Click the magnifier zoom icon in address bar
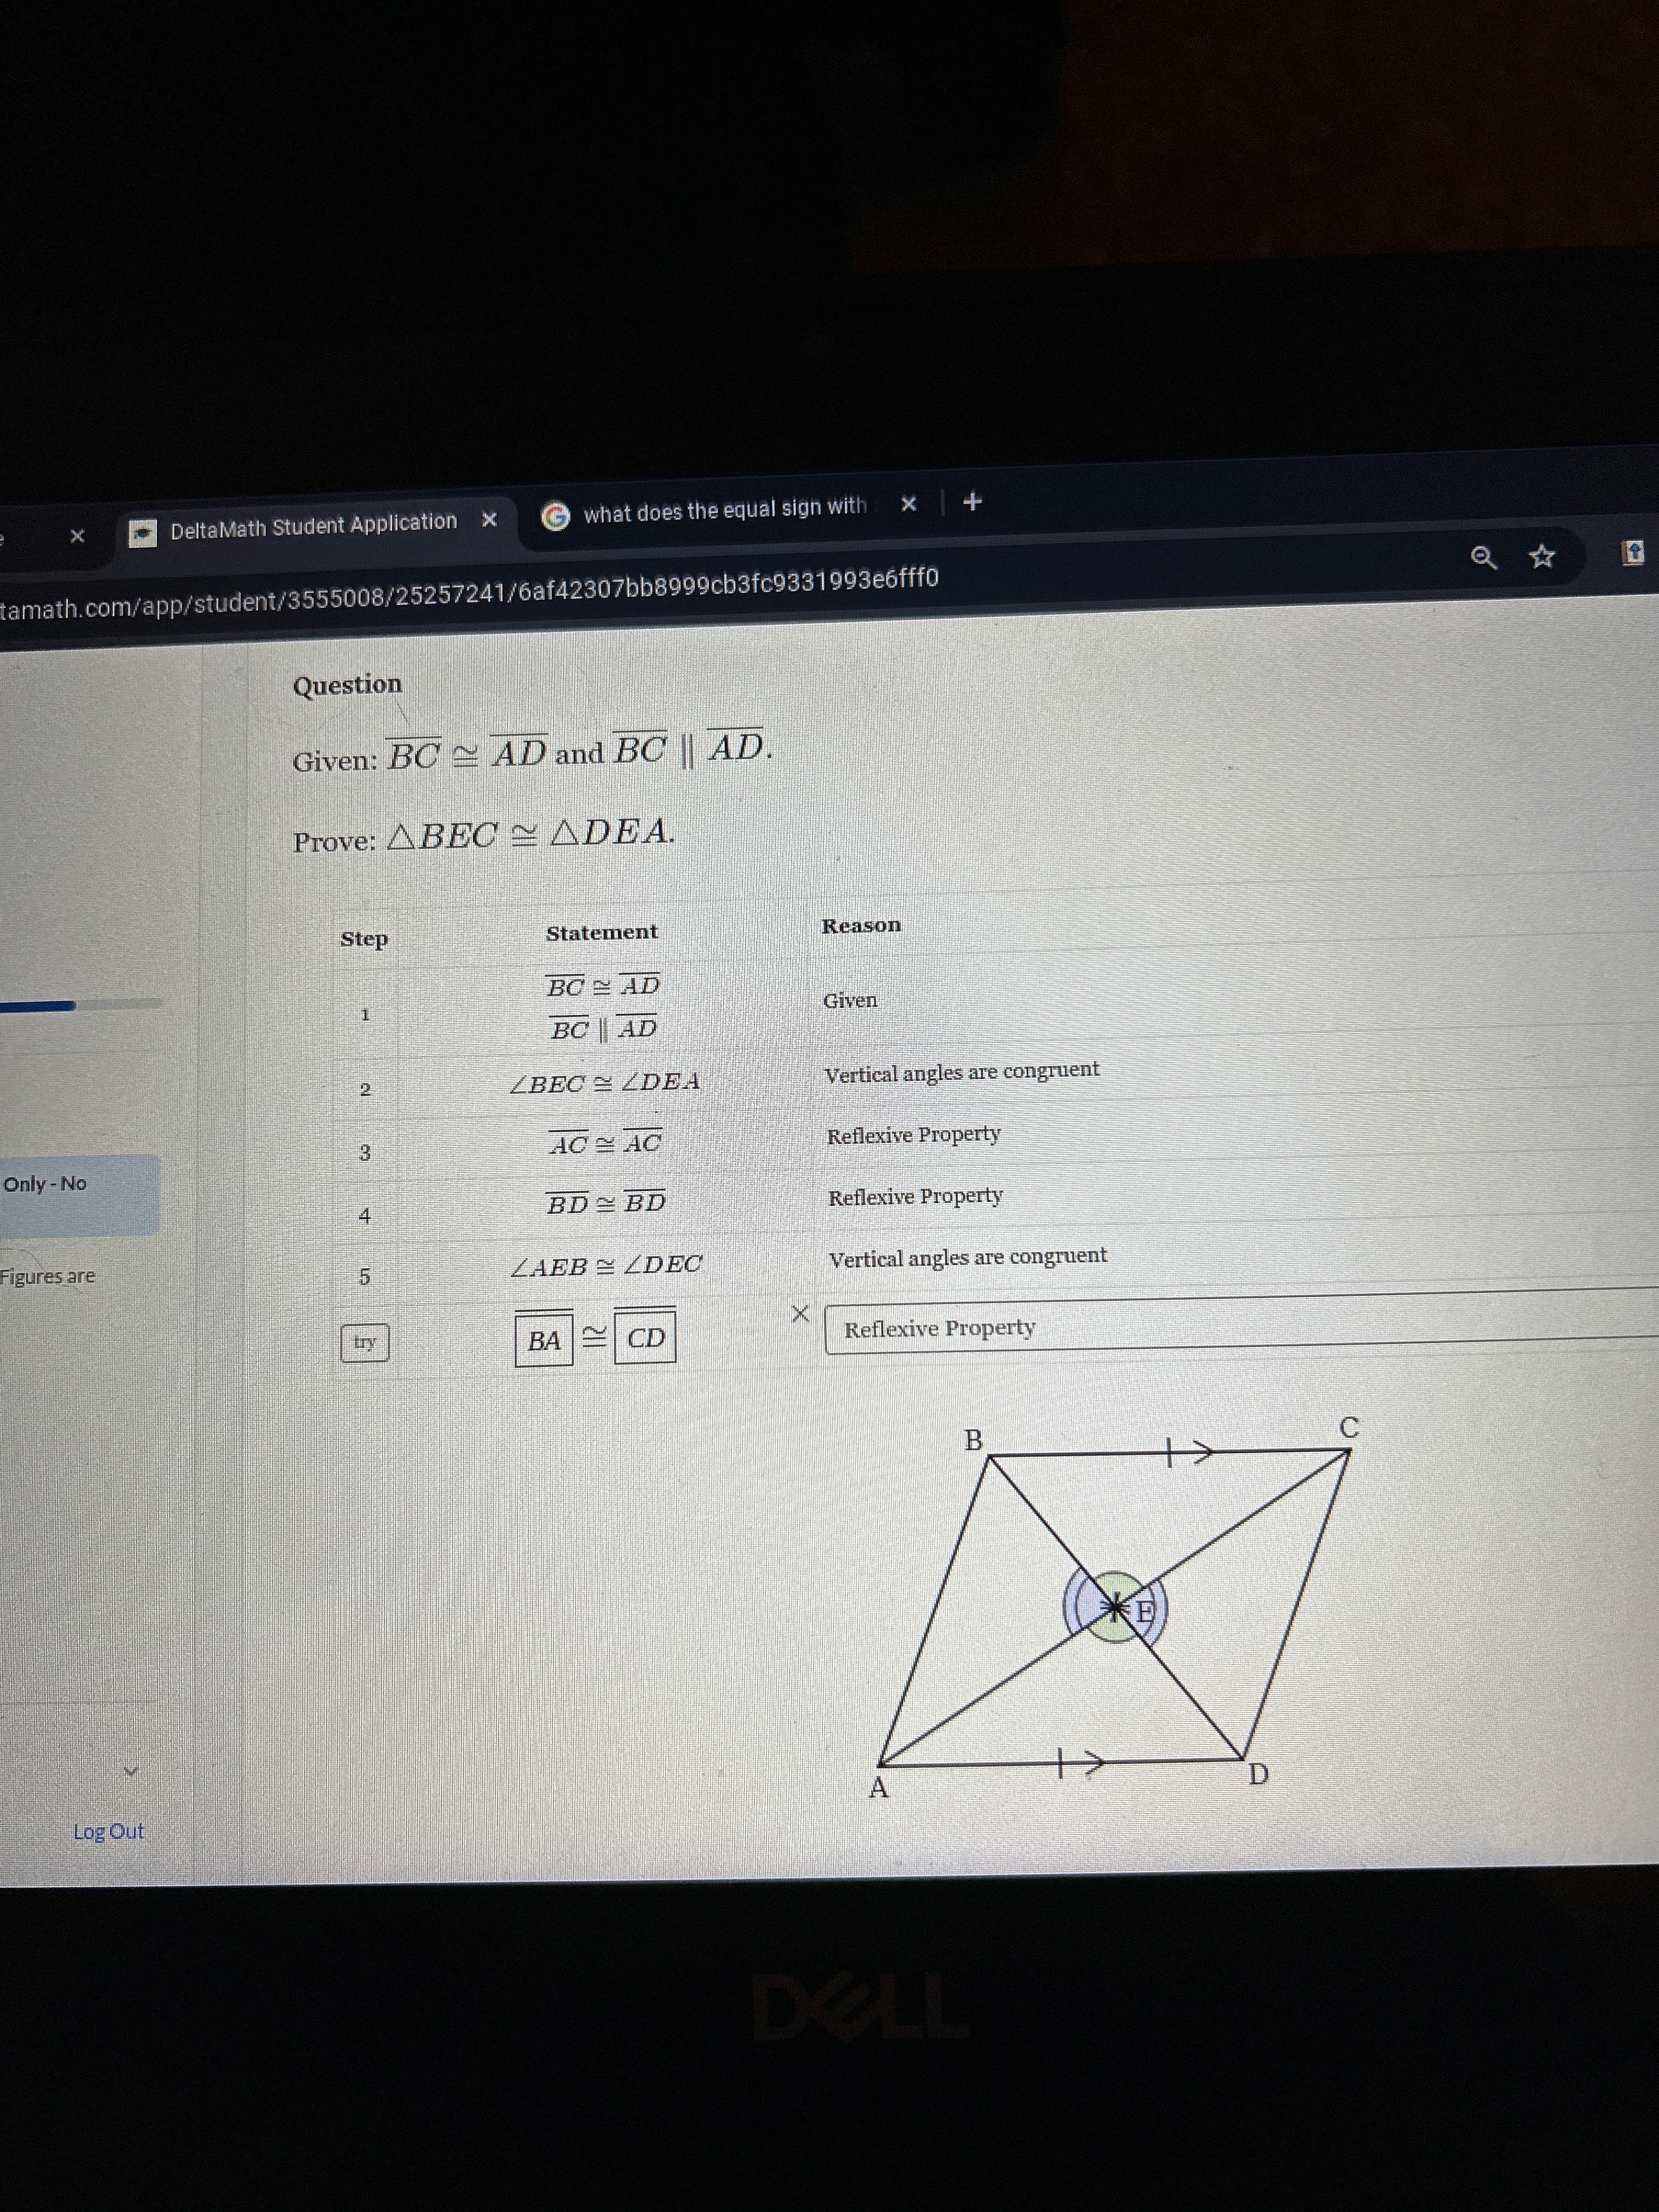The image size is (1659, 2212). 1484,557
